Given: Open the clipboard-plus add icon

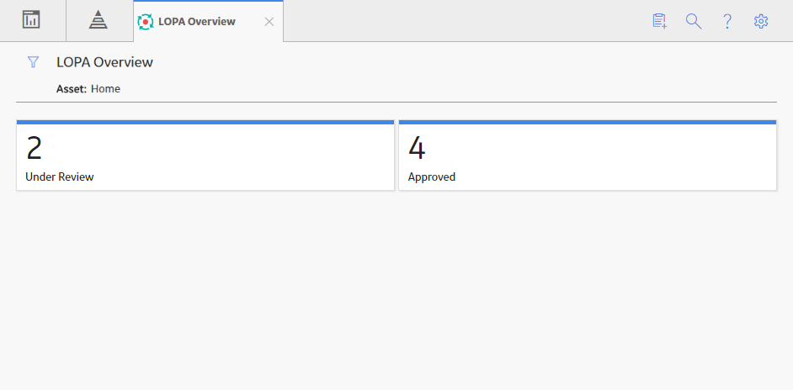Looking at the screenshot, I should [x=659, y=21].
